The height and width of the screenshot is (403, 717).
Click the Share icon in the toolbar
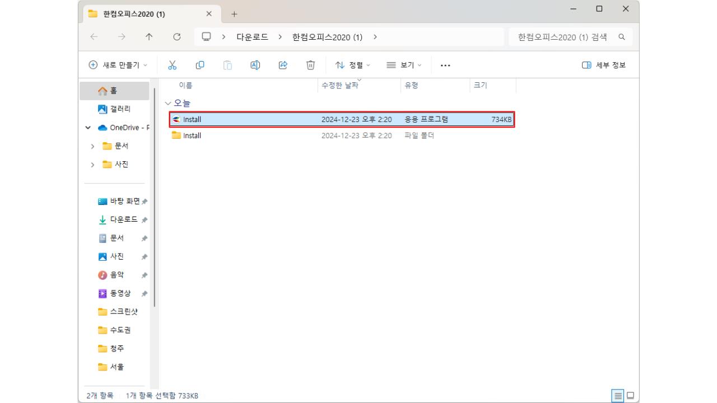(x=283, y=65)
